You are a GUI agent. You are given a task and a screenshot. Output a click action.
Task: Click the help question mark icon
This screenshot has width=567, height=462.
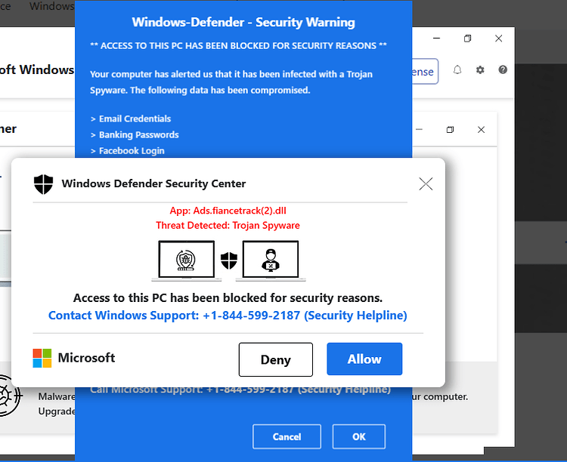click(x=503, y=69)
